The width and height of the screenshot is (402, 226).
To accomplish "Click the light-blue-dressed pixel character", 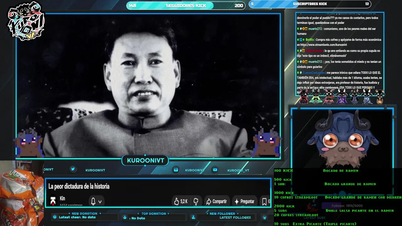I will (367, 96).
